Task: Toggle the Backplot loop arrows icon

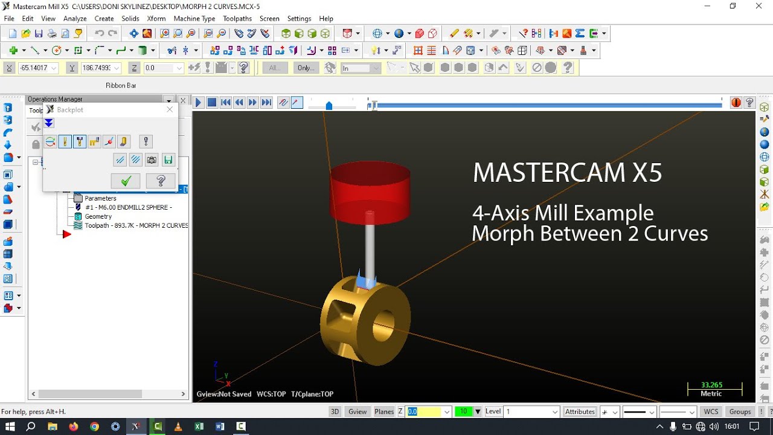Action: 51,141
